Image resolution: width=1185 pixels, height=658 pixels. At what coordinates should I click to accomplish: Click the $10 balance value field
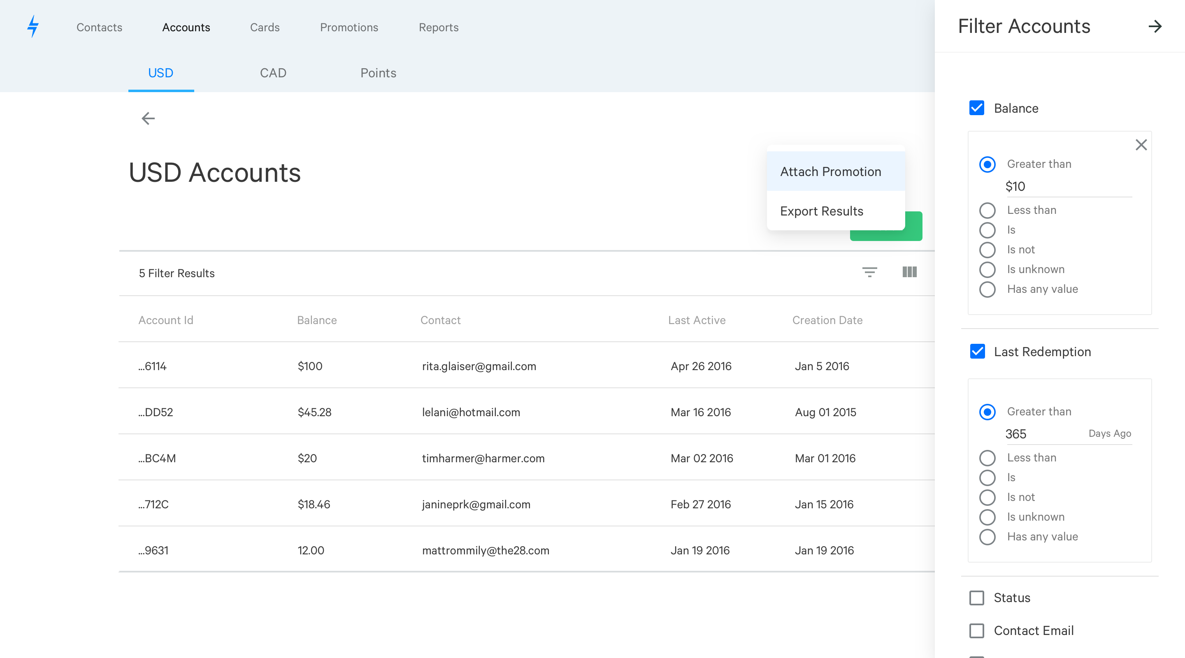[x=1067, y=186]
